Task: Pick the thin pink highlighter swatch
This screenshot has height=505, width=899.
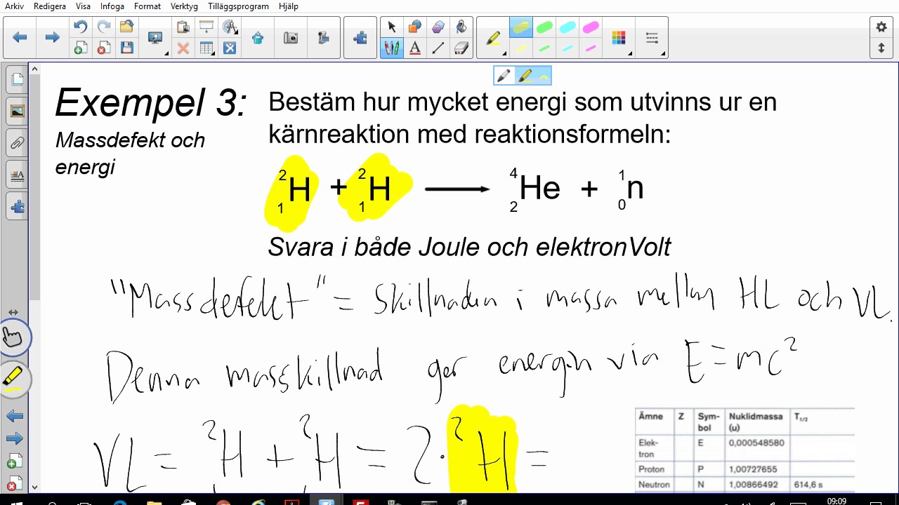Action: 591,48
